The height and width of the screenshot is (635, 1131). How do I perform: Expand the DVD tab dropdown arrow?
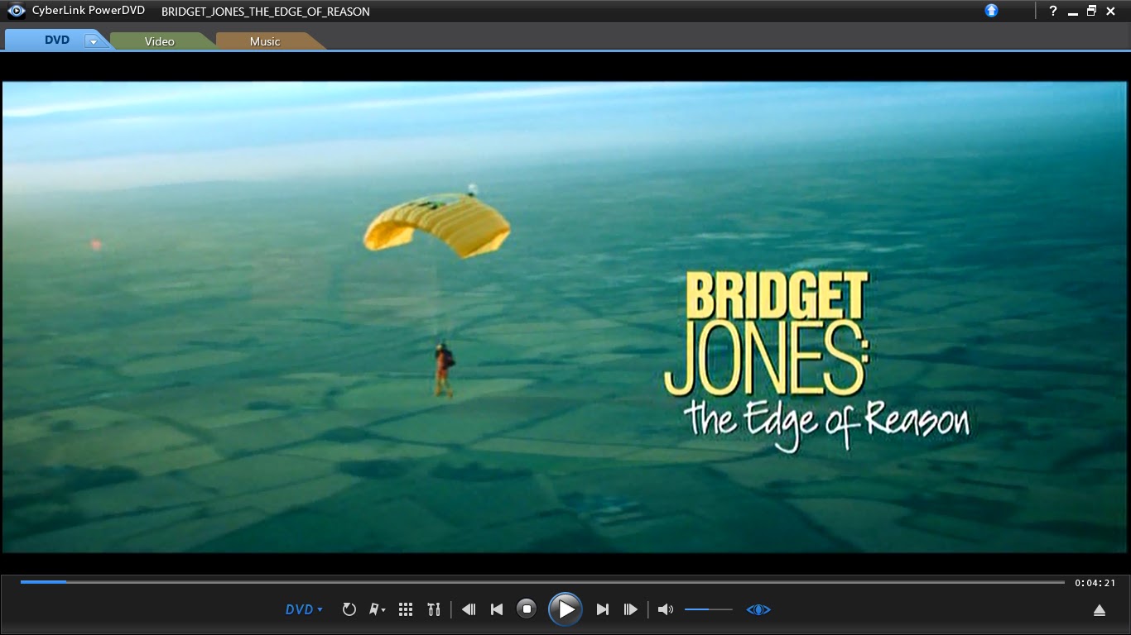94,41
